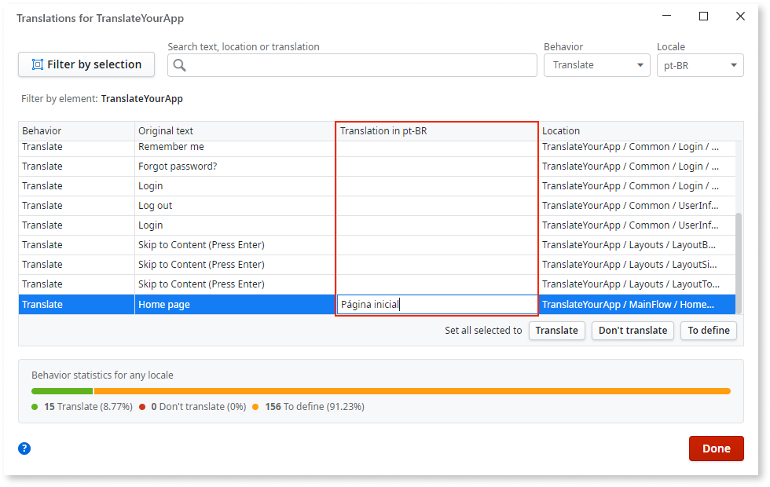Open the pt-BR Locale dropdown
The height and width of the screenshot is (487, 770).
coord(699,65)
